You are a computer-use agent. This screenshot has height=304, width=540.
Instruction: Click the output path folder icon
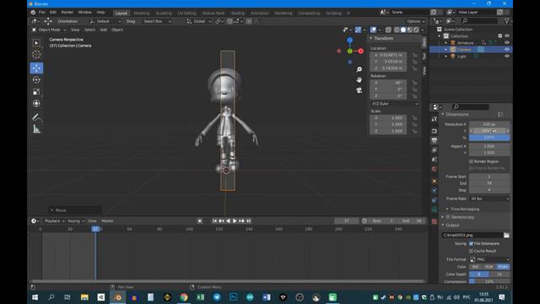point(506,235)
